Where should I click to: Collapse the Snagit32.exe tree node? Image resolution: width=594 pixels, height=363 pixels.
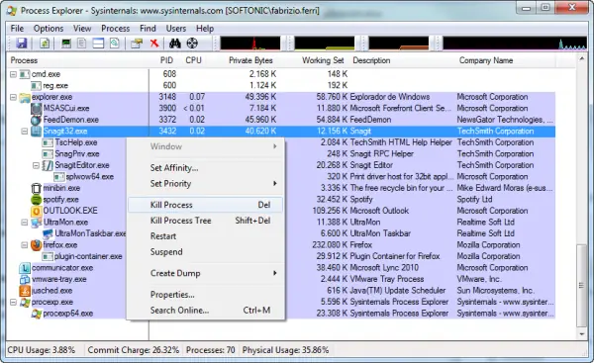tap(25, 132)
